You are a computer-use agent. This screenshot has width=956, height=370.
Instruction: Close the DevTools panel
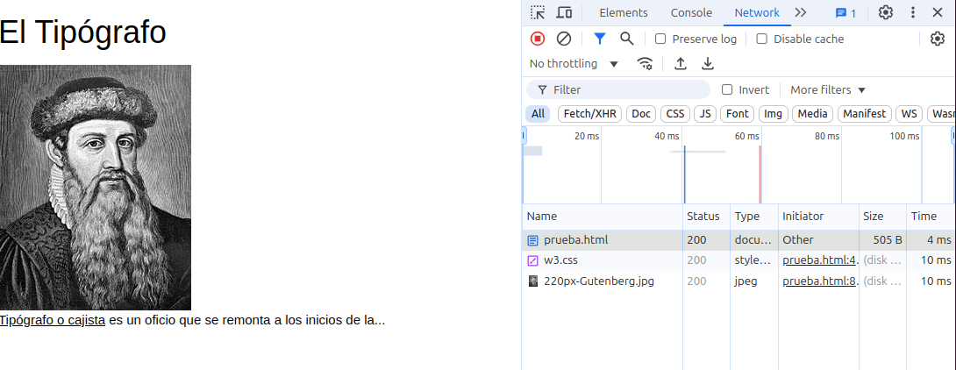(x=937, y=13)
